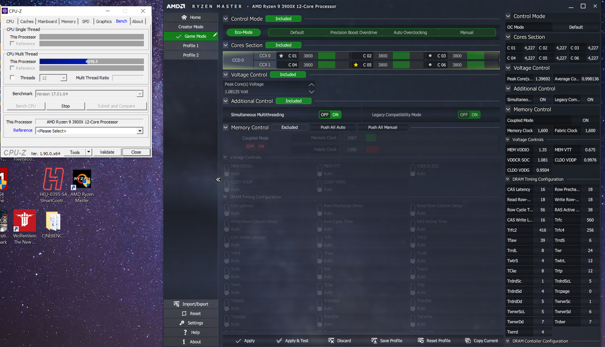This screenshot has width=605, height=347.
Task: Switch to the Graphics tab in CPU-Z
Action: 104,21
